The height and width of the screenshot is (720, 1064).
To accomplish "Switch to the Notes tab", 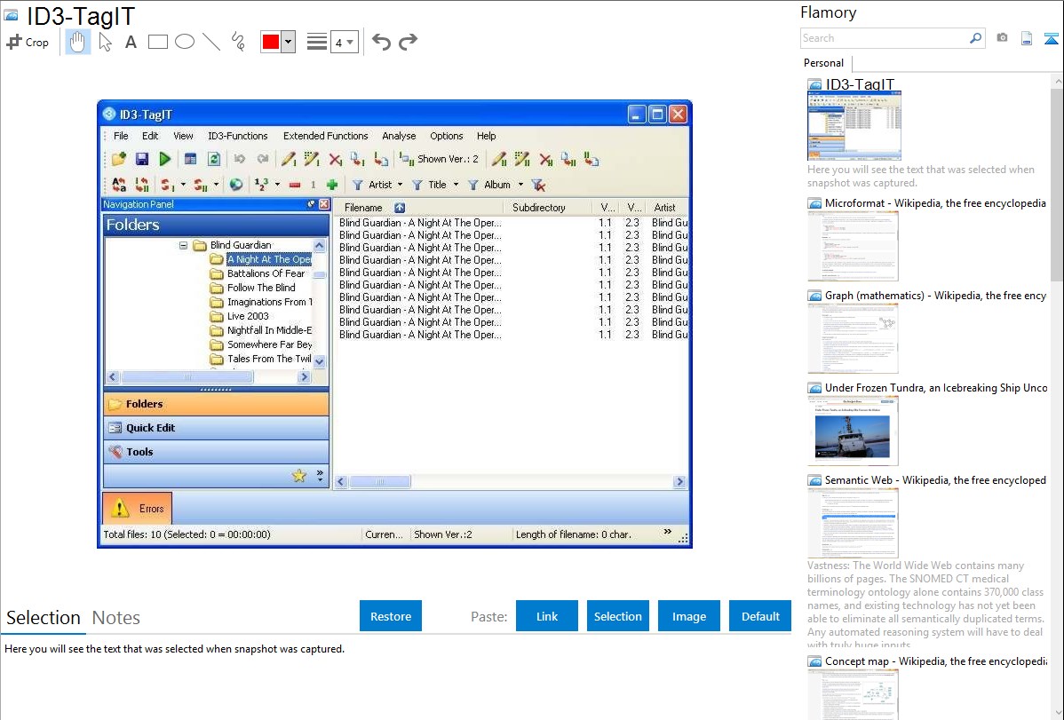I will pos(116,618).
